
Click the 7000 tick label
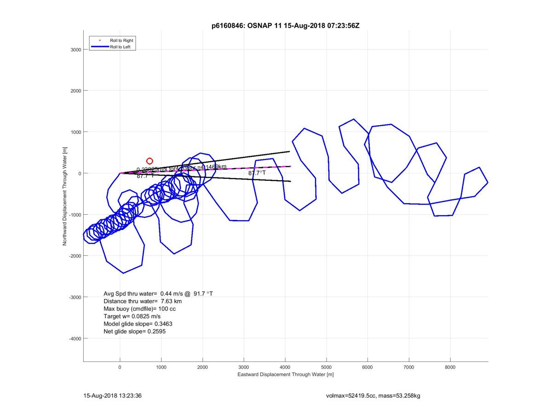[x=409, y=367]
